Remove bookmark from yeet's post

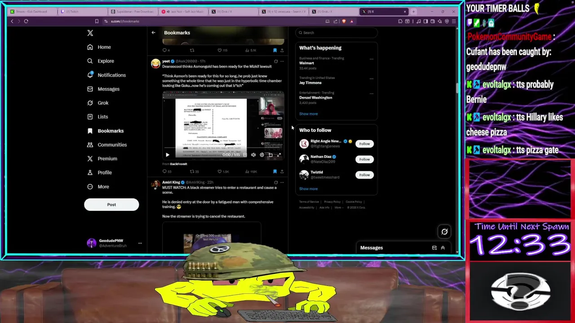(x=275, y=171)
